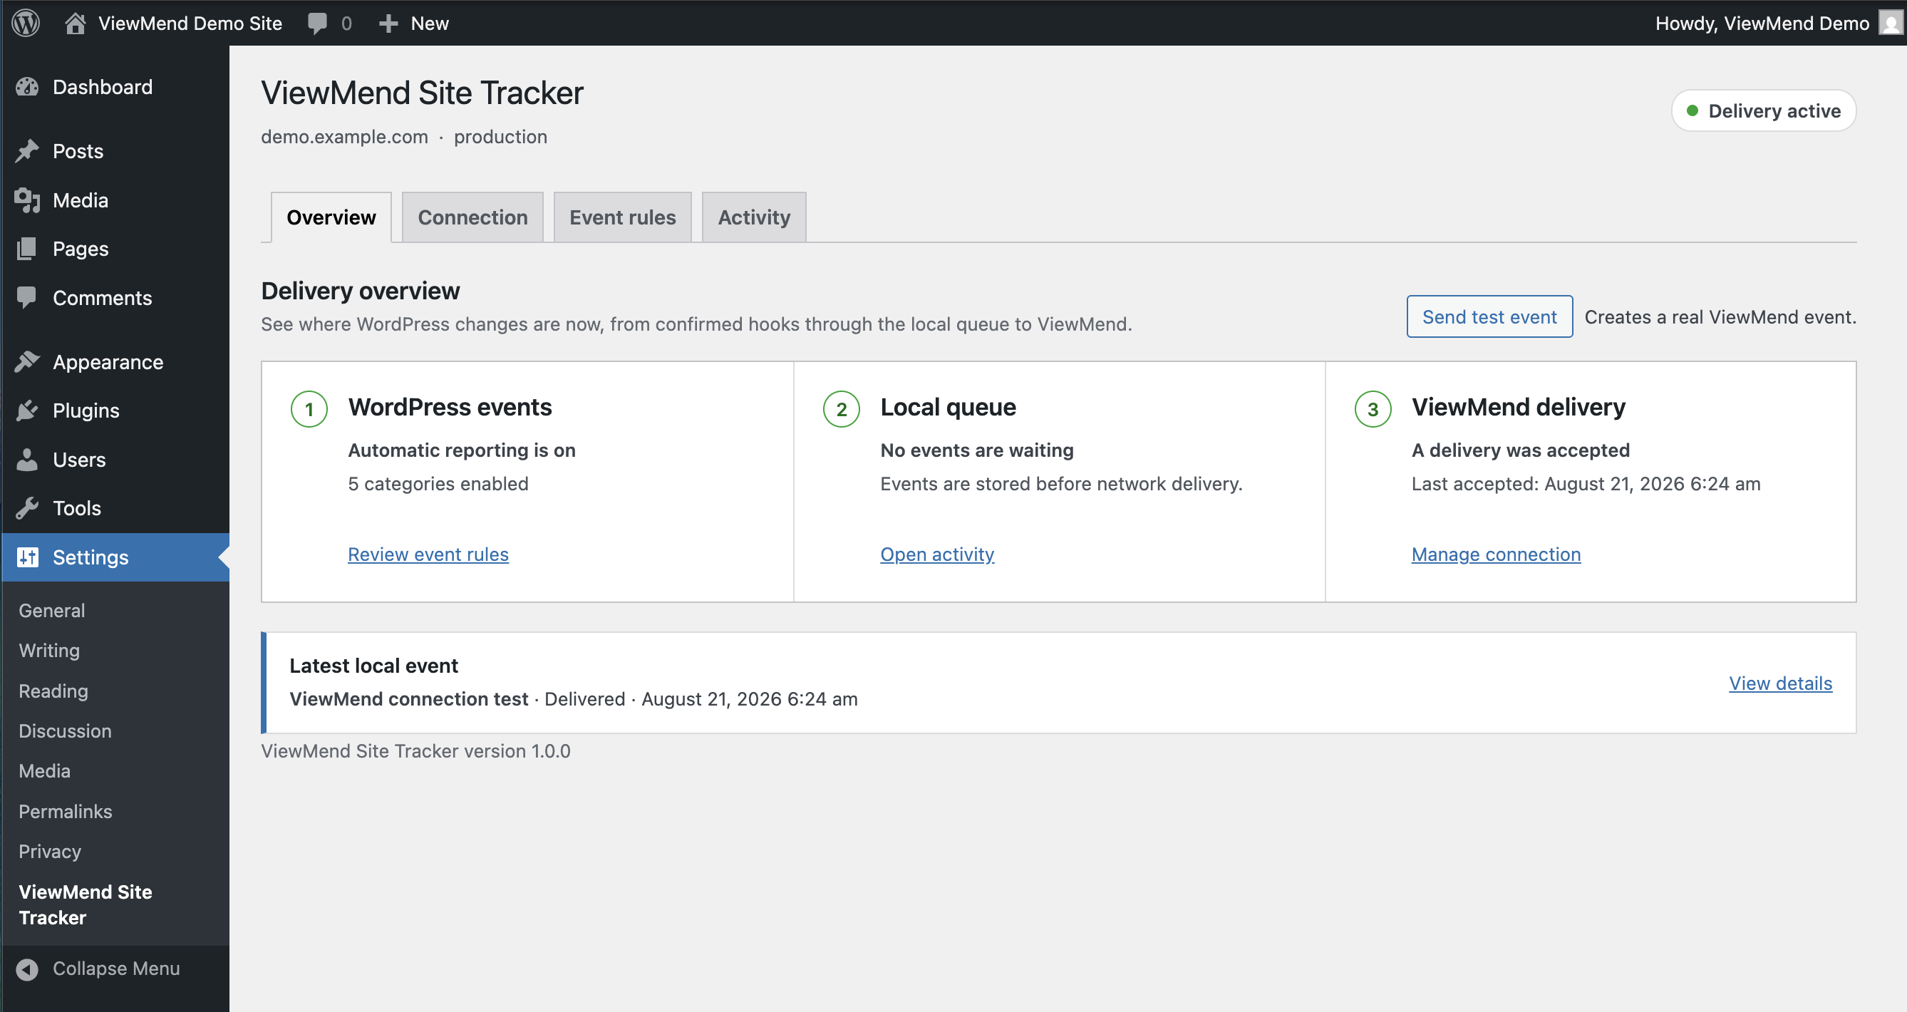Viewport: 1907px width, 1012px height.
Task: Click the ViewMend delivery card heading
Action: pyautogui.click(x=1518, y=407)
